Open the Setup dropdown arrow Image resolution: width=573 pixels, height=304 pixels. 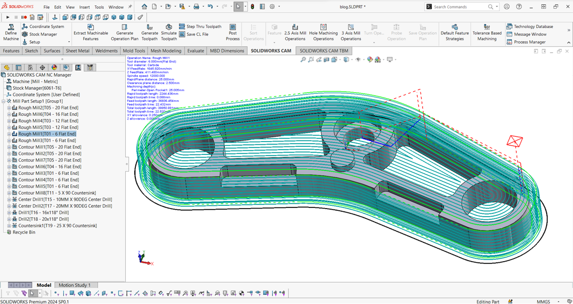(69, 42)
